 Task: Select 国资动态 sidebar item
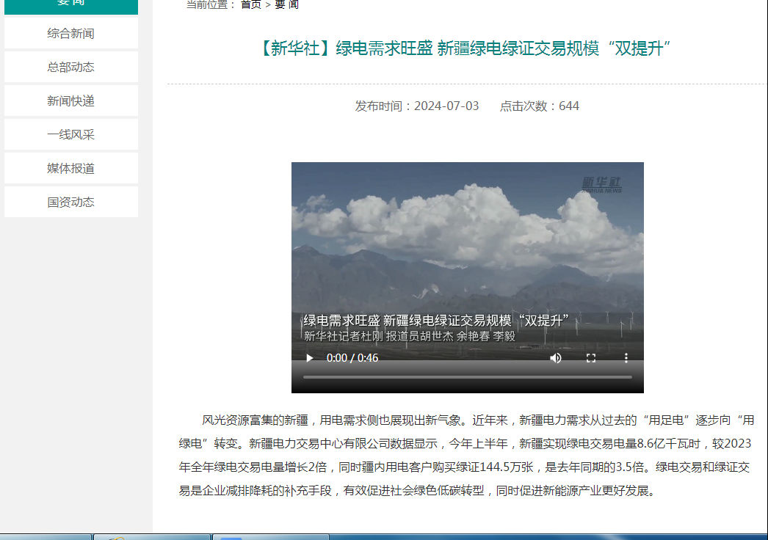[71, 202]
